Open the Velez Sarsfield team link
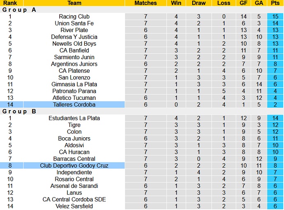The width and height of the screenshot is (284, 210). (74, 206)
